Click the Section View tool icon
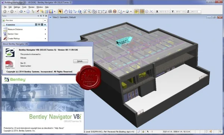Image resolution: width=224 pixels, height=135 pixels. tap(5, 34)
